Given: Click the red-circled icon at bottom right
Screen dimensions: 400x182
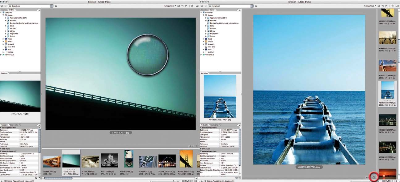Looking at the screenshot, I should pos(374,177).
